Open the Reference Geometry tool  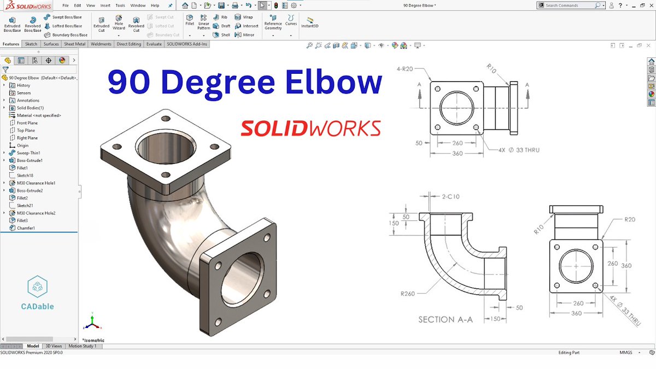click(x=273, y=24)
